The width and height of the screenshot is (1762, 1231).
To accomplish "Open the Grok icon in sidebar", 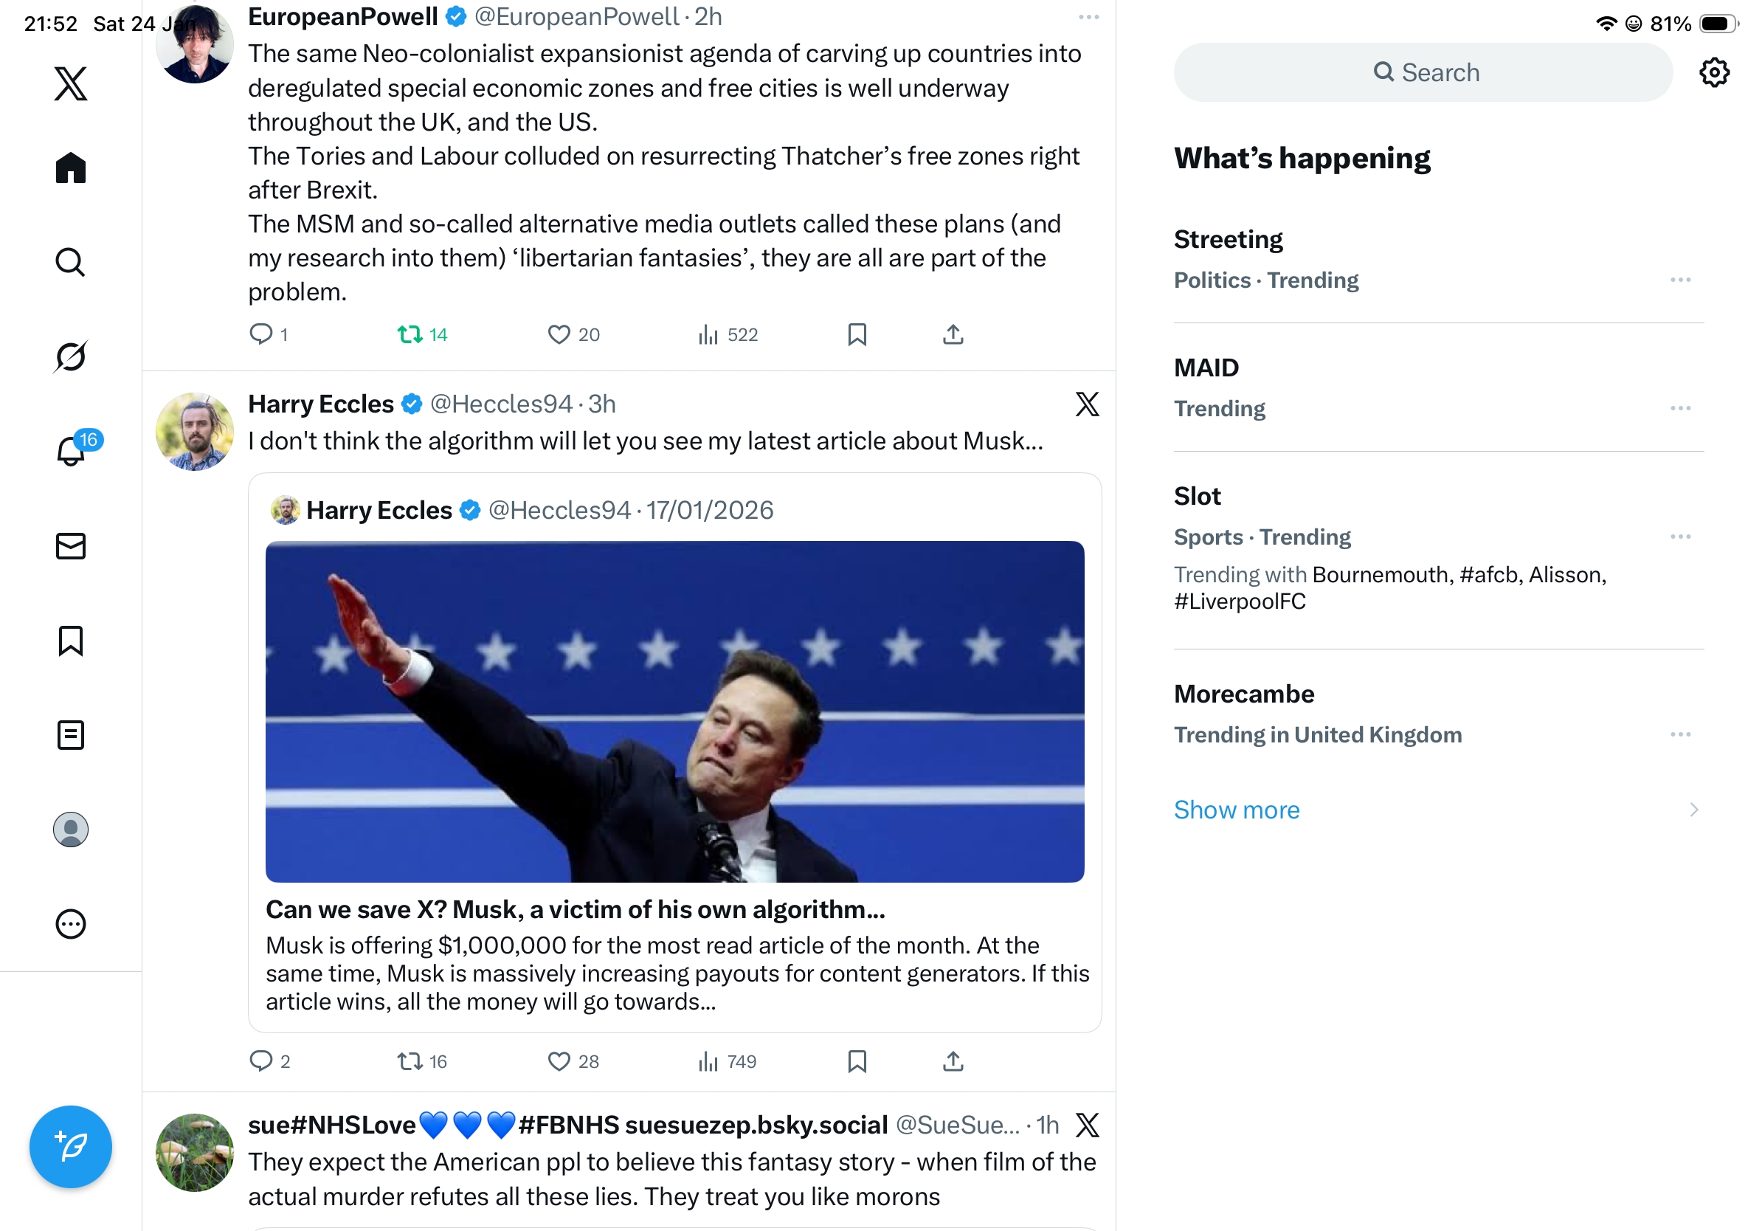I will tap(71, 356).
